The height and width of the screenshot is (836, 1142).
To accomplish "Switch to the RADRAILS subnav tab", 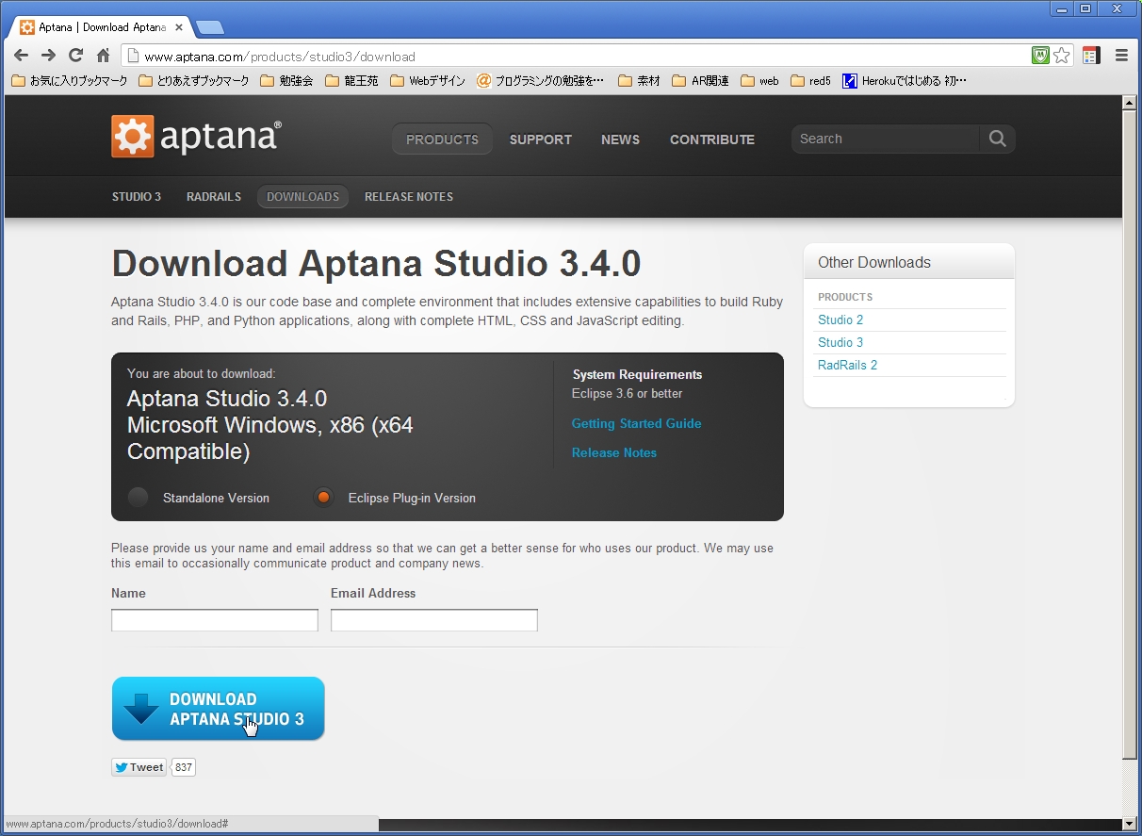I will tap(214, 197).
